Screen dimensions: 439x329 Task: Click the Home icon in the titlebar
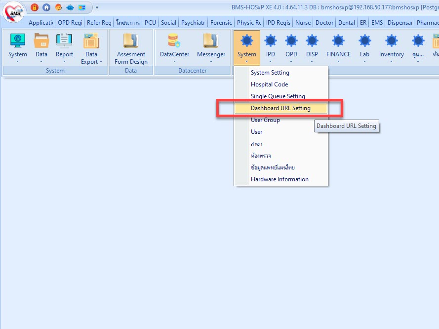[46, 7]
